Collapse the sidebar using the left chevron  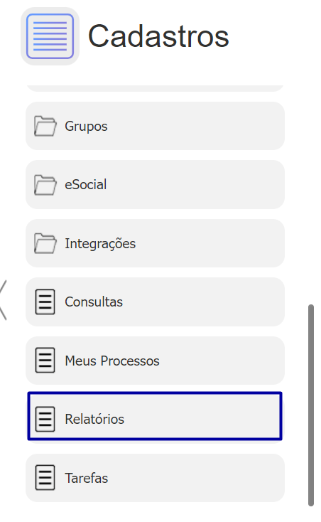(x=4, y=300)
